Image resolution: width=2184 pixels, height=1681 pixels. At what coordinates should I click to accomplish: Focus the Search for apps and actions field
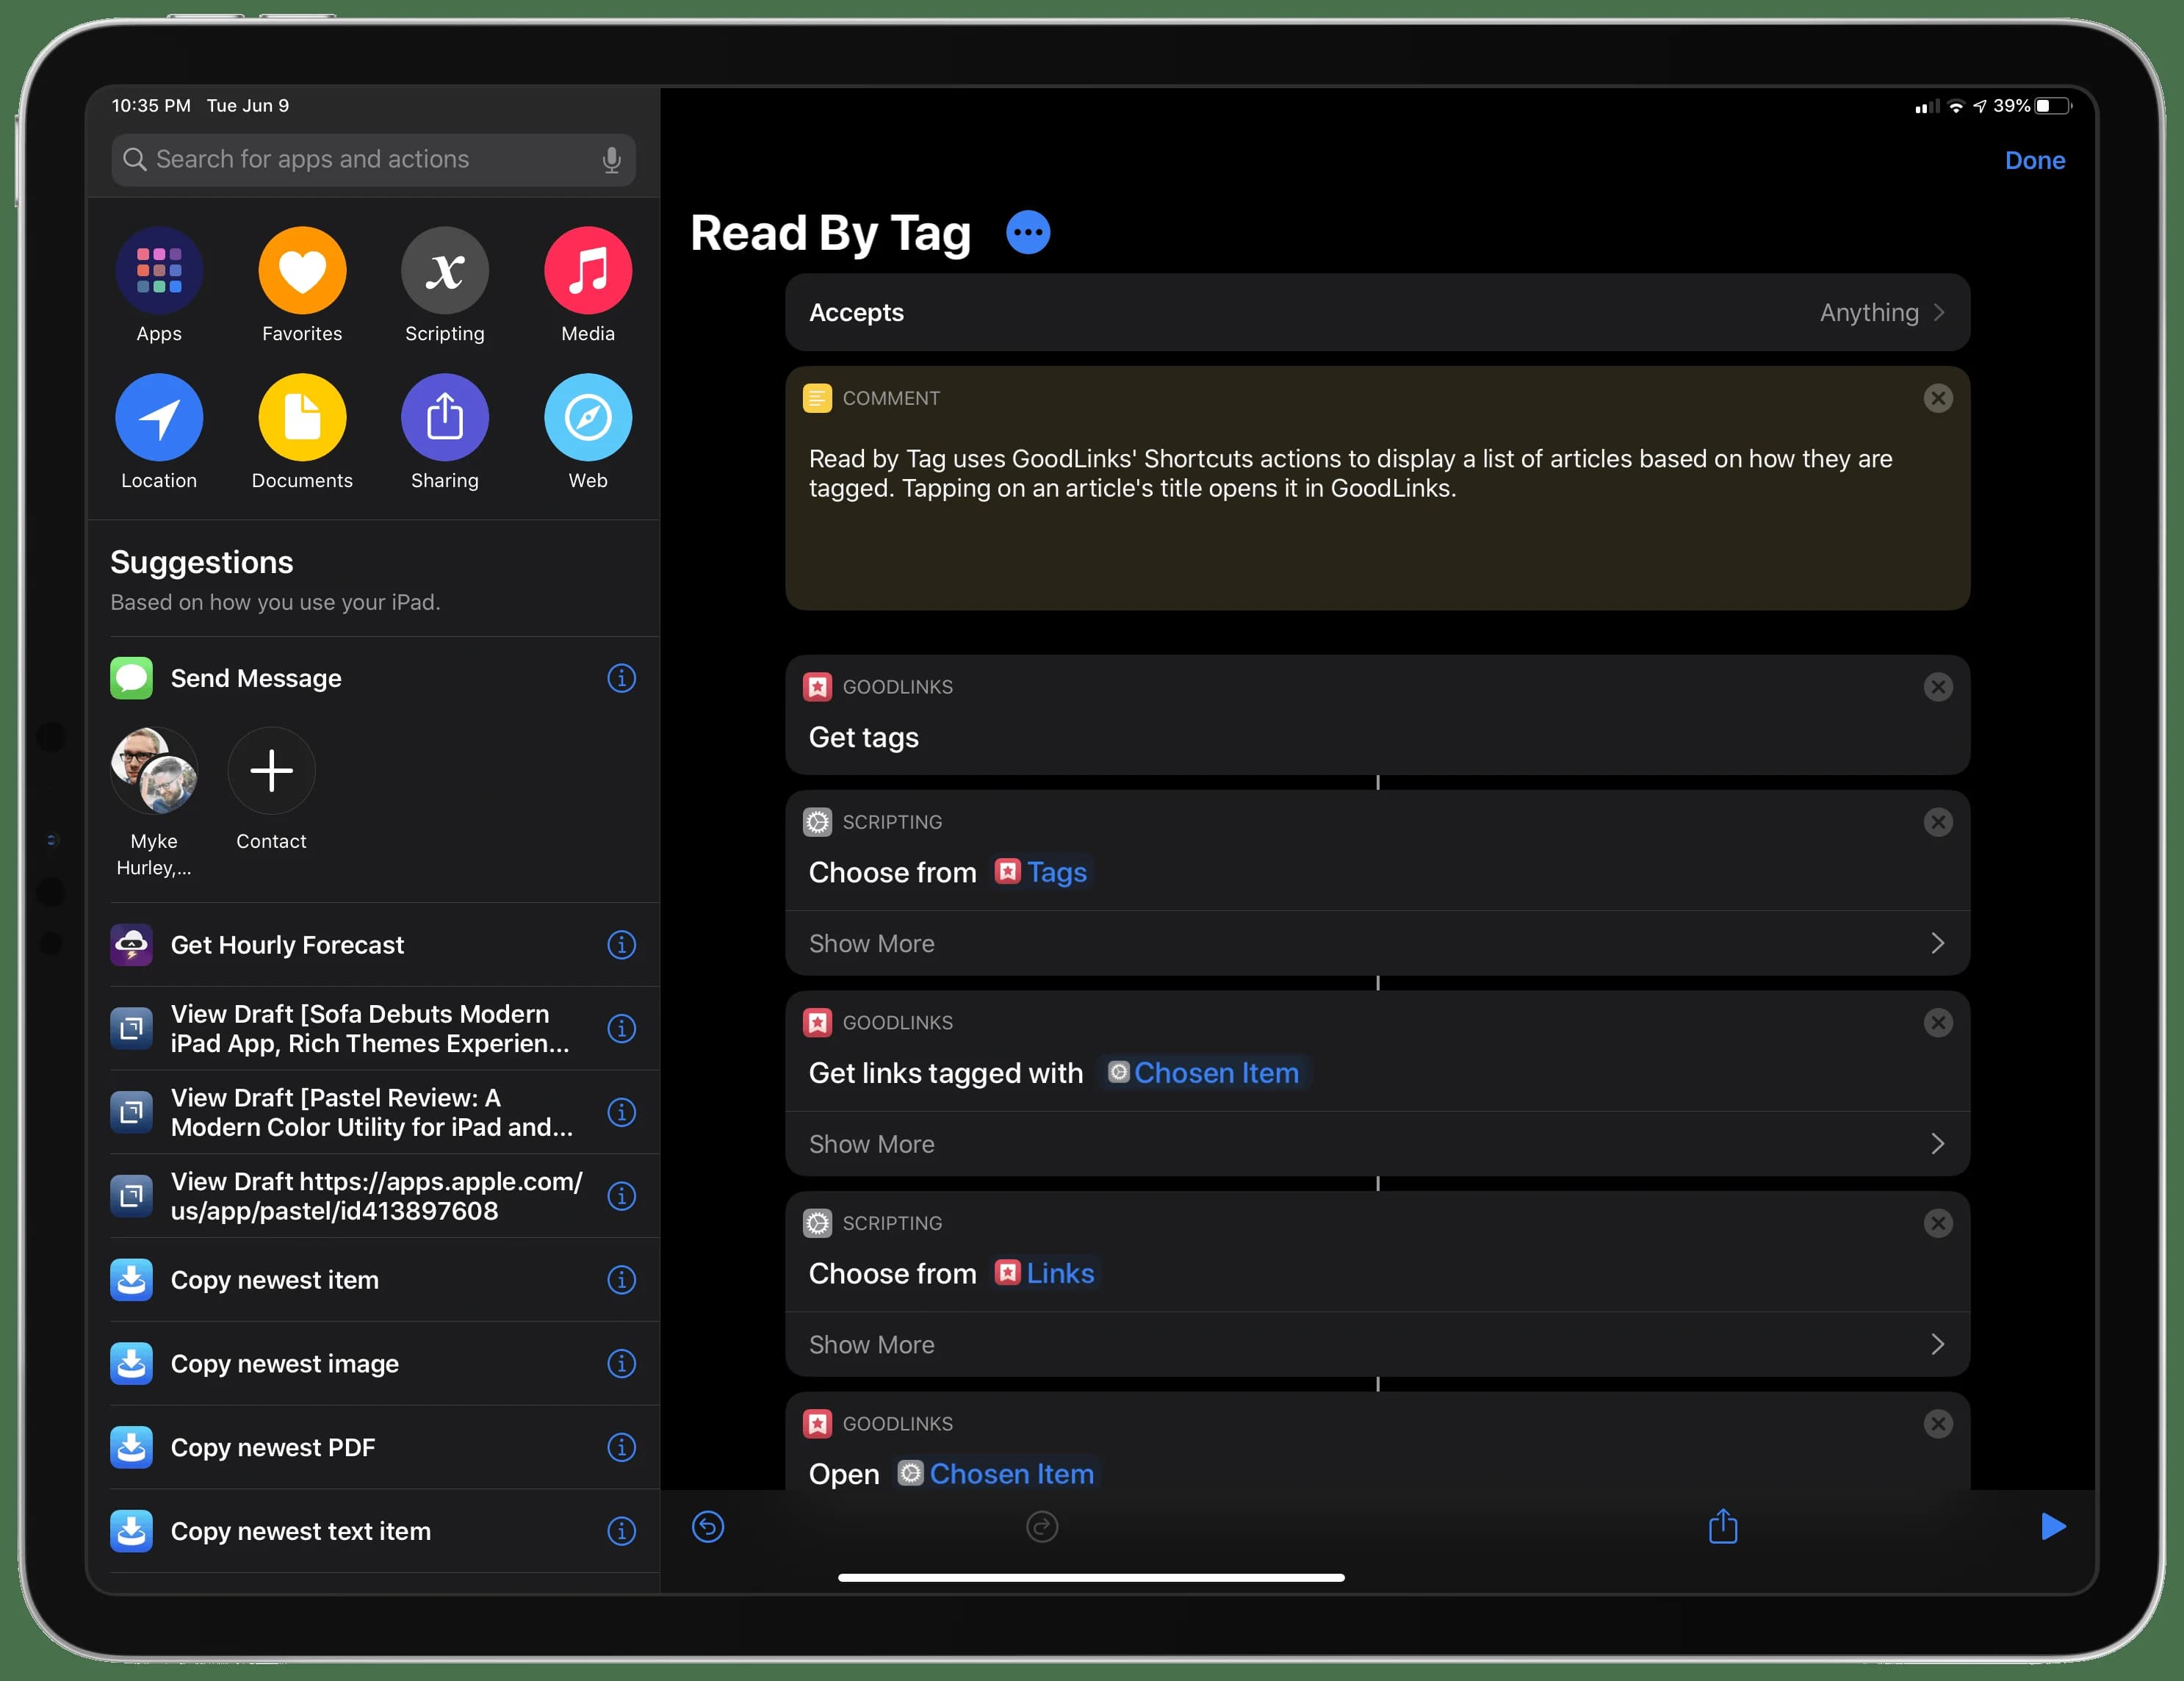tap(373, 160)
